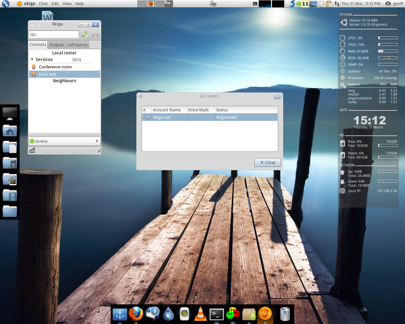Click the Echo test contact avatar icon
The height and width of the screenshot is (324, 405).
34,74
